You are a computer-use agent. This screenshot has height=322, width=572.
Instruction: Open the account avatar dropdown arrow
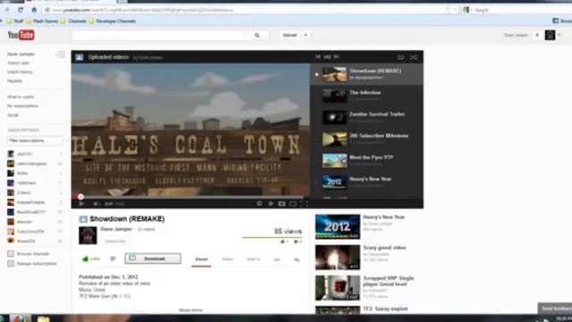pos(559,35)
